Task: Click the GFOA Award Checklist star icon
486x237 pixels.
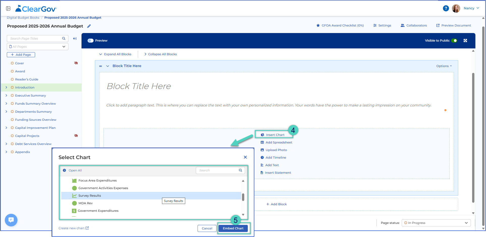Action: coord(318,25)
